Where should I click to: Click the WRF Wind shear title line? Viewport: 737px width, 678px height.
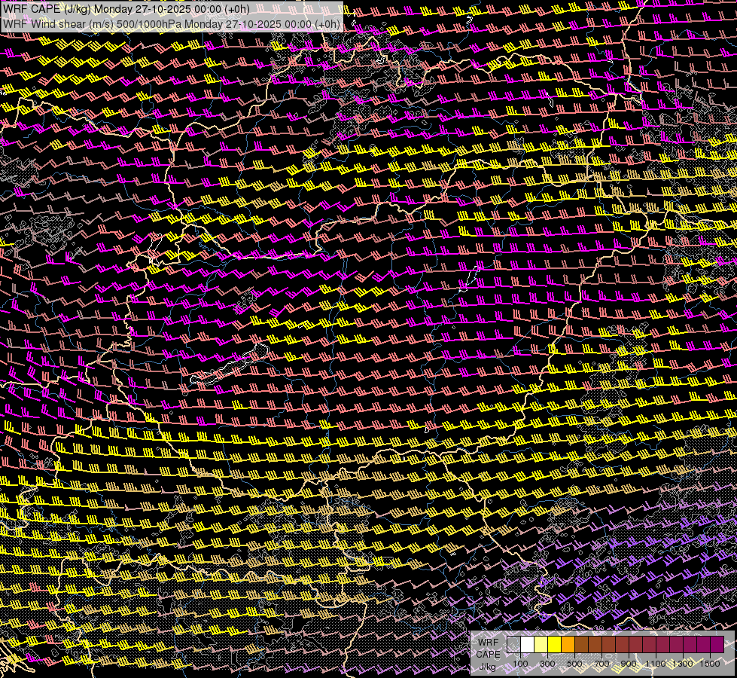coord(171,23)
